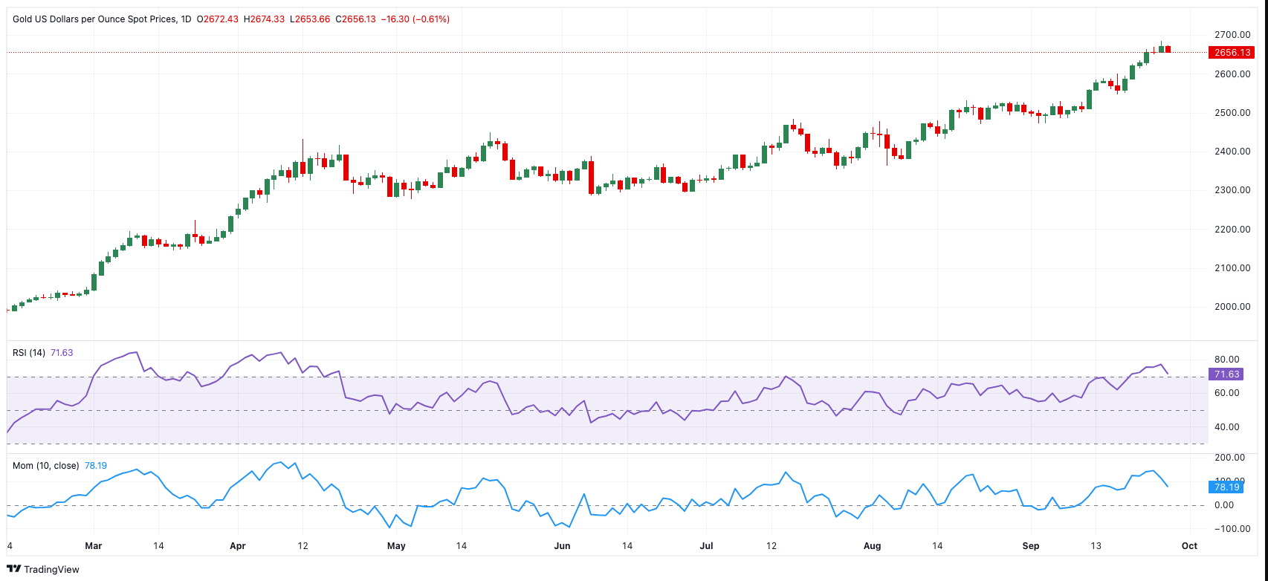Click the 2700.00 label on the price axis

click(1232, 35)
